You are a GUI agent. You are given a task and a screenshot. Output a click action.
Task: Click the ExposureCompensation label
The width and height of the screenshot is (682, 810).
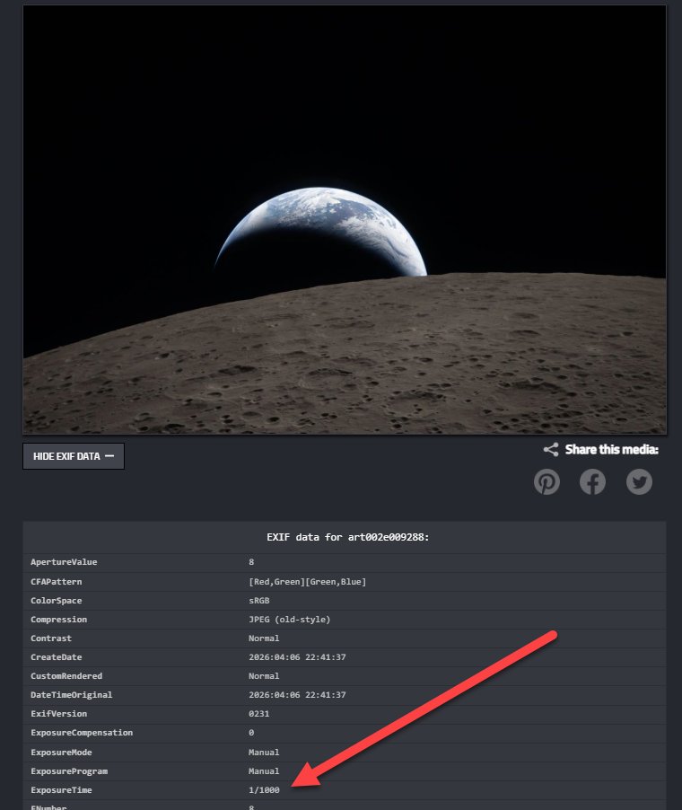82,733
